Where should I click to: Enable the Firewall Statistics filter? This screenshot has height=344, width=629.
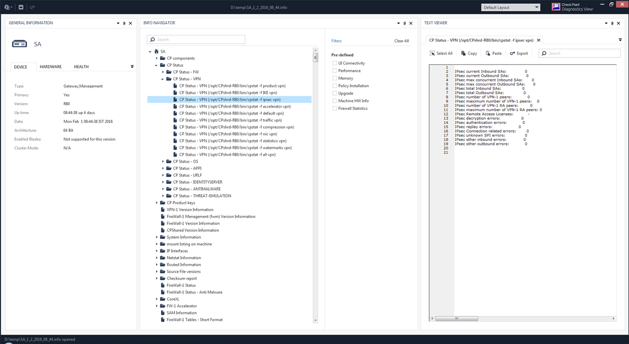335,108
